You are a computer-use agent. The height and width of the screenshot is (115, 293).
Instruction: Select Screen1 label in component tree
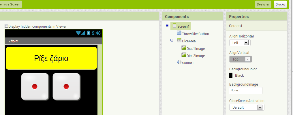coord(183,26)
